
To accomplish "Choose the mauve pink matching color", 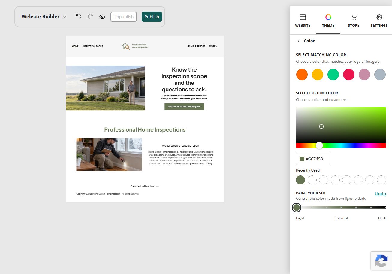I will click(x=364, y=75).
